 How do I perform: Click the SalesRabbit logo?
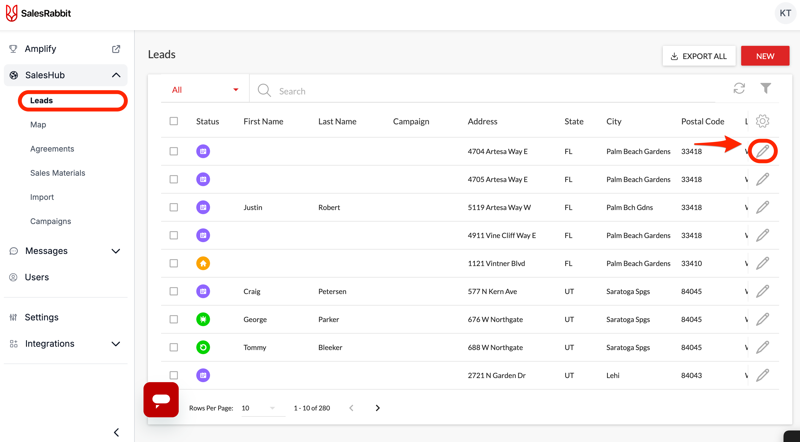[38, 13]
